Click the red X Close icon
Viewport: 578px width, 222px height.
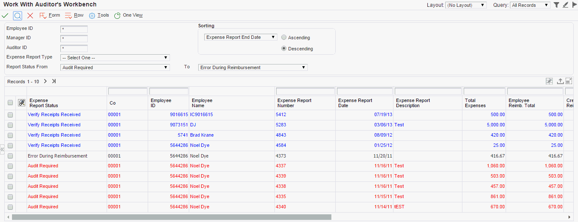(30, 15)
